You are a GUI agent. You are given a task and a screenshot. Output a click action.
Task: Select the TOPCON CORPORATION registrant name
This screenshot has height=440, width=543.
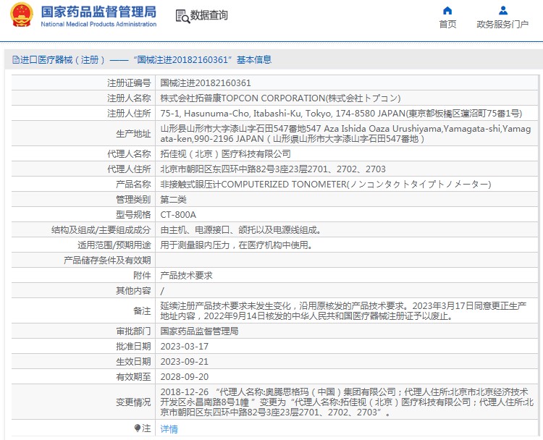[x=280, y=98]
